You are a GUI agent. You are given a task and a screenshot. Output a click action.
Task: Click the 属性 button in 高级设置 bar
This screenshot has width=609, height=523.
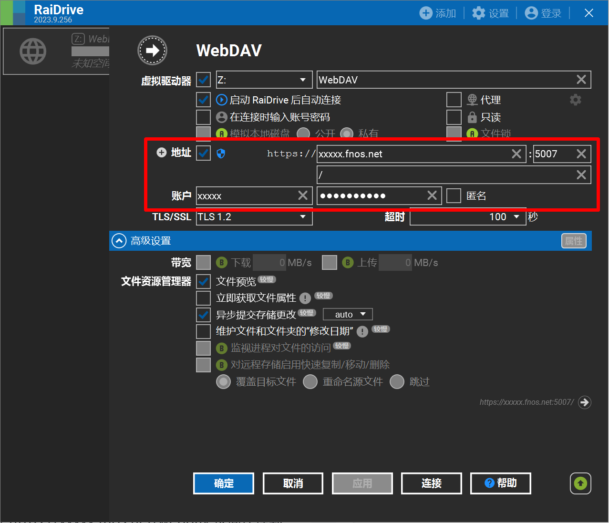click(x=574, y=241)
